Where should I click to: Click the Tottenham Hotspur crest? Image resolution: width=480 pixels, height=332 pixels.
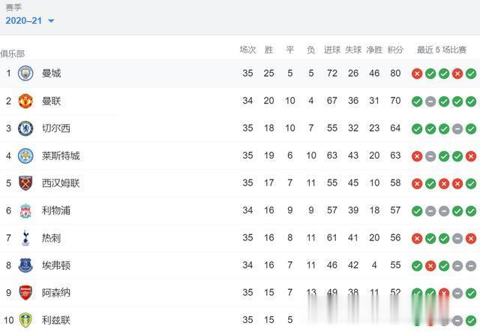point(25,238)
